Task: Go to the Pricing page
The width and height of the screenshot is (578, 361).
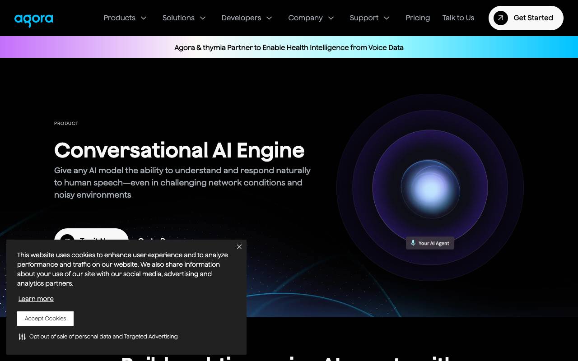Action: pos(418,18)
